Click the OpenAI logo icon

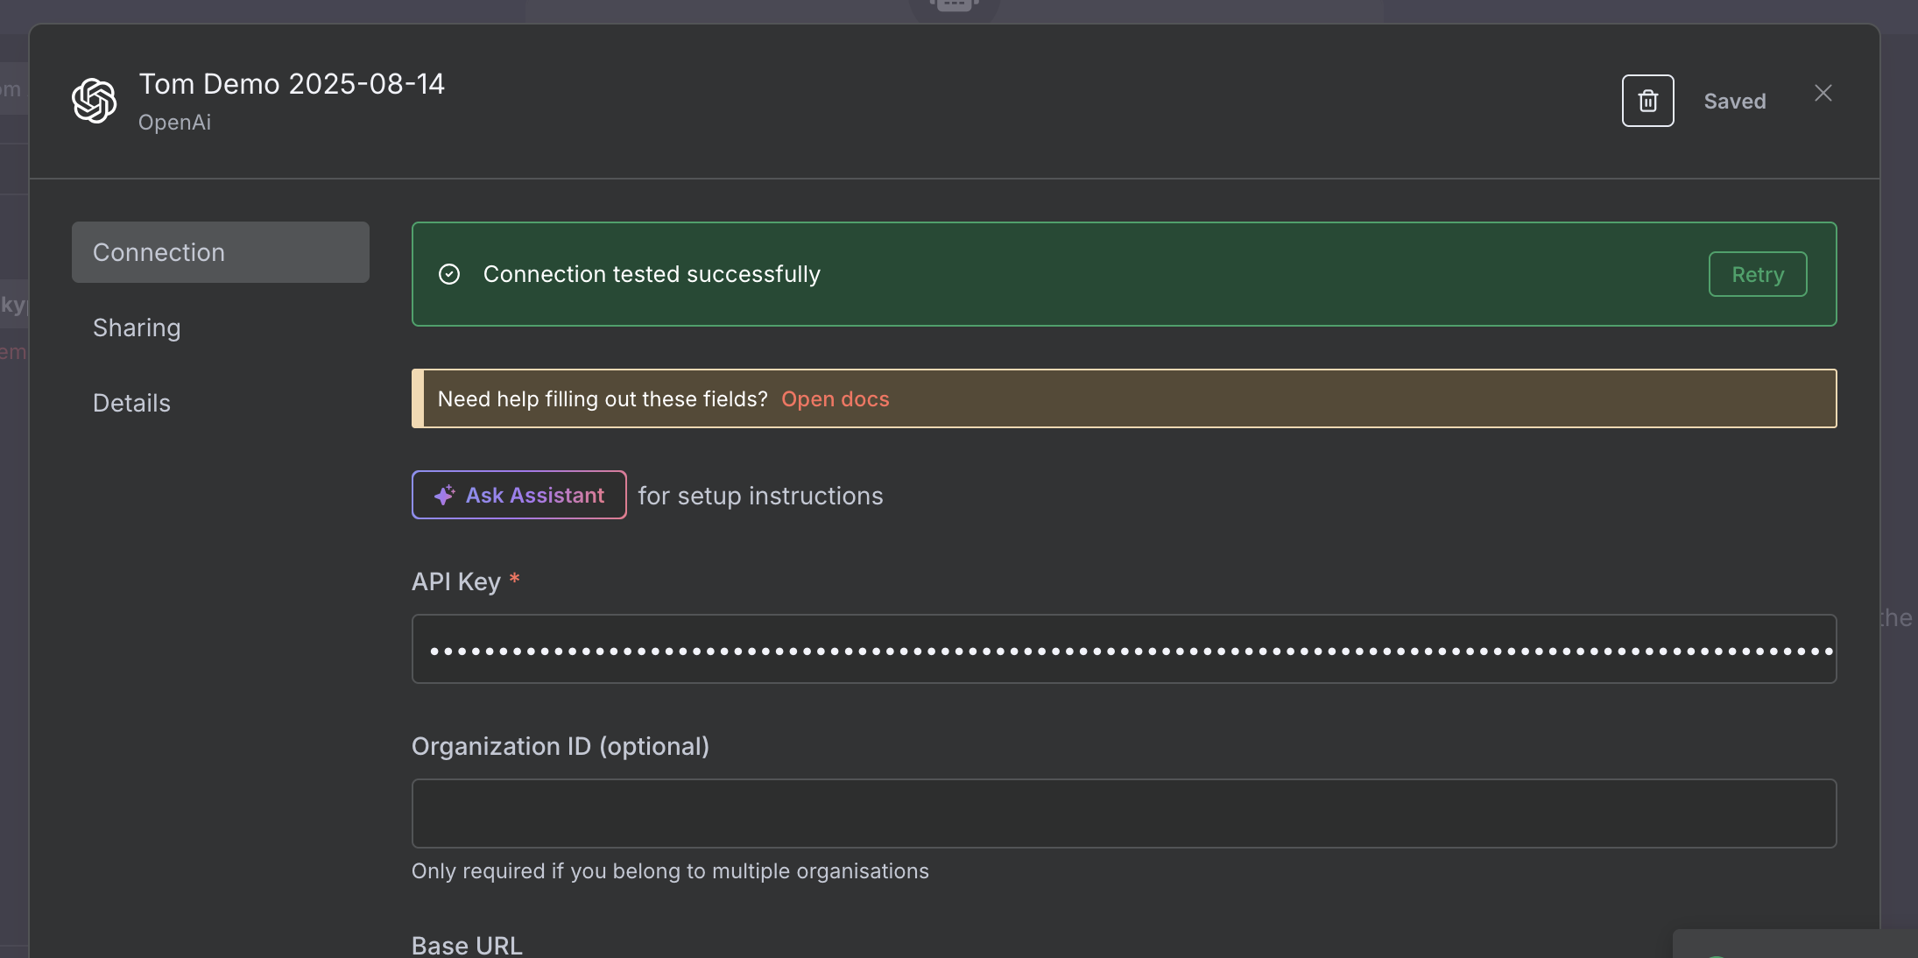coord(95,101)
